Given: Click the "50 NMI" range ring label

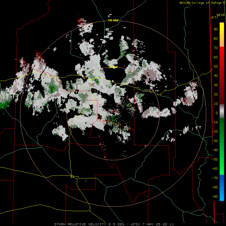Looking at the screenshot, I should point(113,67).
